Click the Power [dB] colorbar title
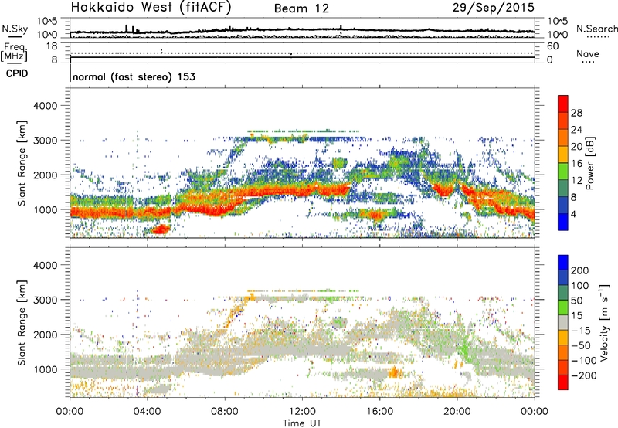 click(x=590, y=163)
